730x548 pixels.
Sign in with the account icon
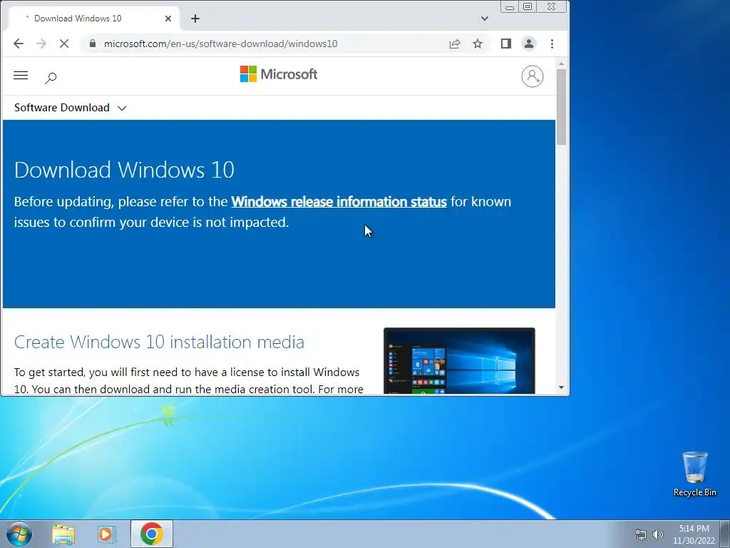pos(532,76)
